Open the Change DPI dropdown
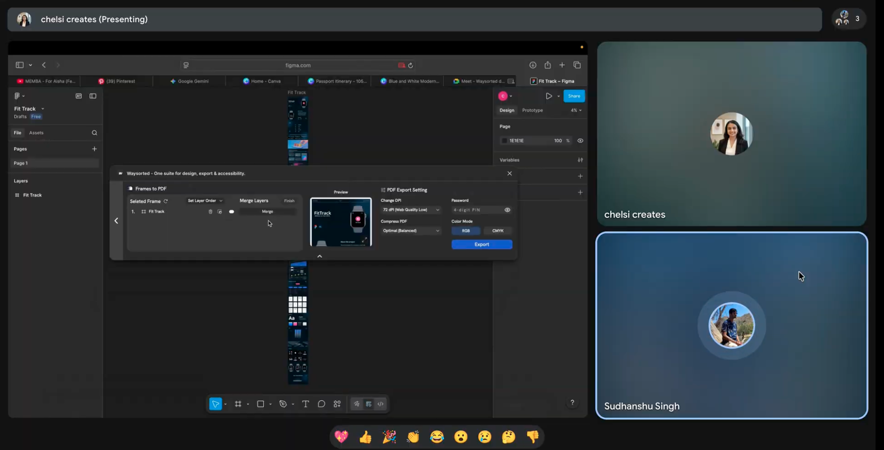This screenshot has width=884, height=450. tap(411, 210)
